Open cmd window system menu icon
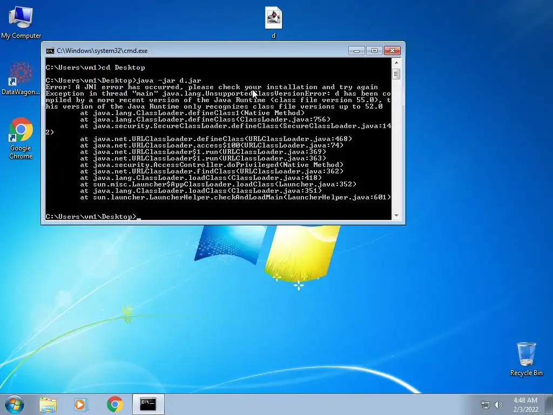Screen dimensions: 553x415 [x=50, y=51]
